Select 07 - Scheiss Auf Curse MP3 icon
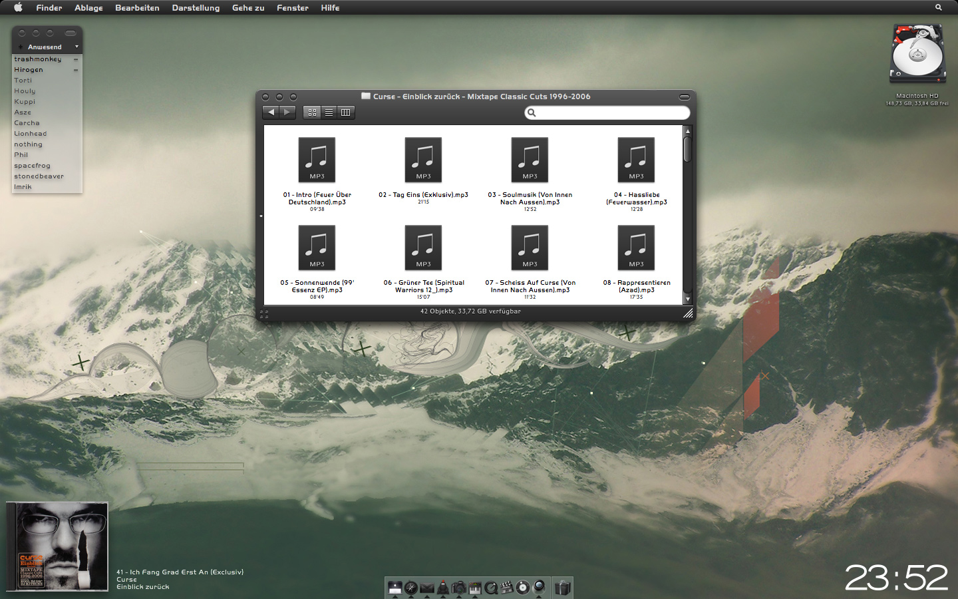 [x=530, y=248]
